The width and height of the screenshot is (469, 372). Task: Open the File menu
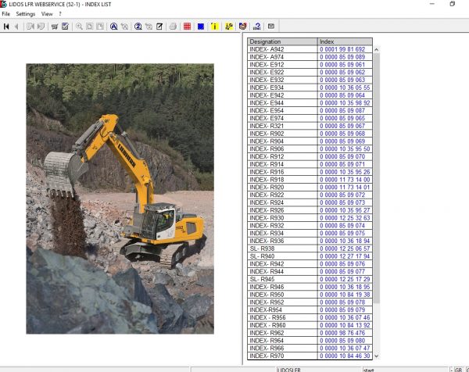point(5,14)
